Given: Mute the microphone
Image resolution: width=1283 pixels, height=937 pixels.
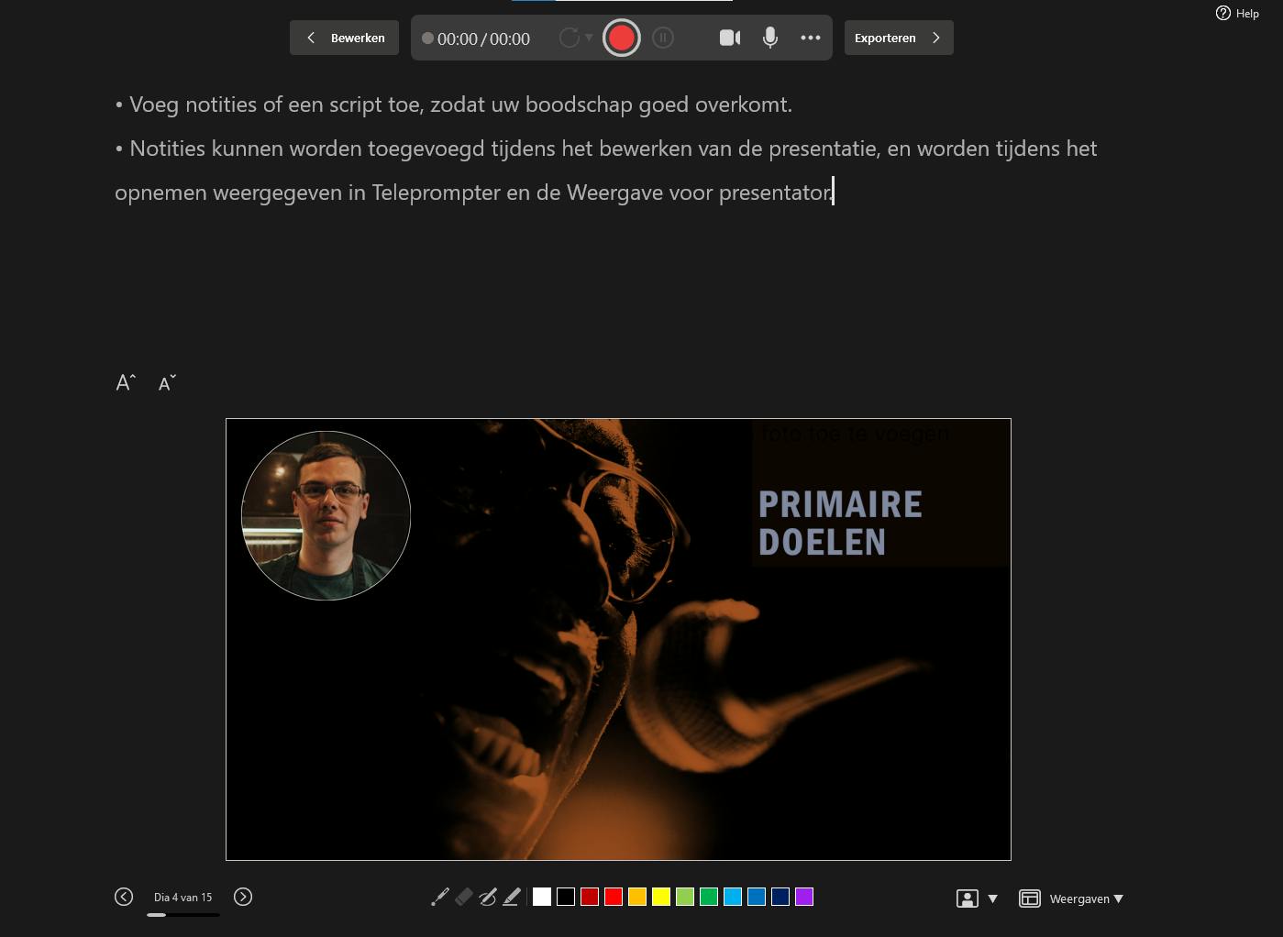Looking at the screenshot, I should tap(770, 38).
